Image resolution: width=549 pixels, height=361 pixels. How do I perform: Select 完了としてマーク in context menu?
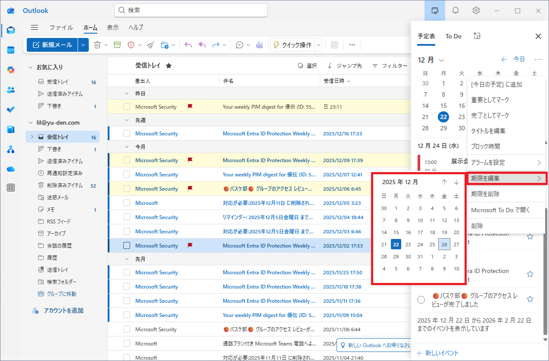click(490, 116)
